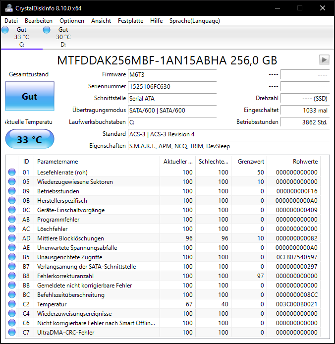Click the Gesamtzustand label
Viewport: 335px width, 344px height.
point(29,74)
